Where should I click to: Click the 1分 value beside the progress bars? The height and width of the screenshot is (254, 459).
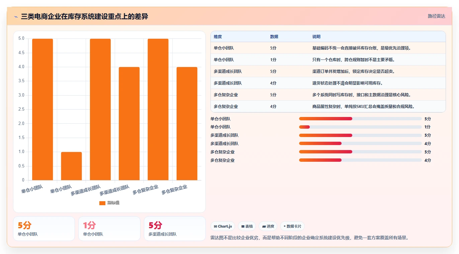pos(428,127)
